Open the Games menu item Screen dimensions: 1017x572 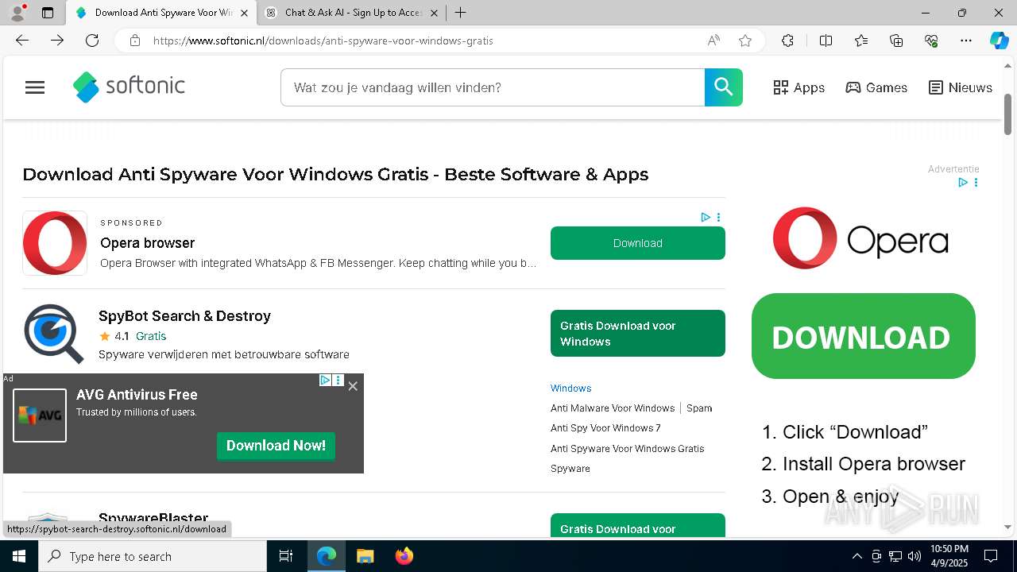[x=876, y=87]
